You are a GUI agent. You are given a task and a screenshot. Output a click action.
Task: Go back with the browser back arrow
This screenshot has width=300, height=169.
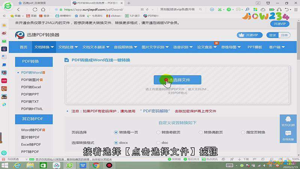[x=18, y=9]
